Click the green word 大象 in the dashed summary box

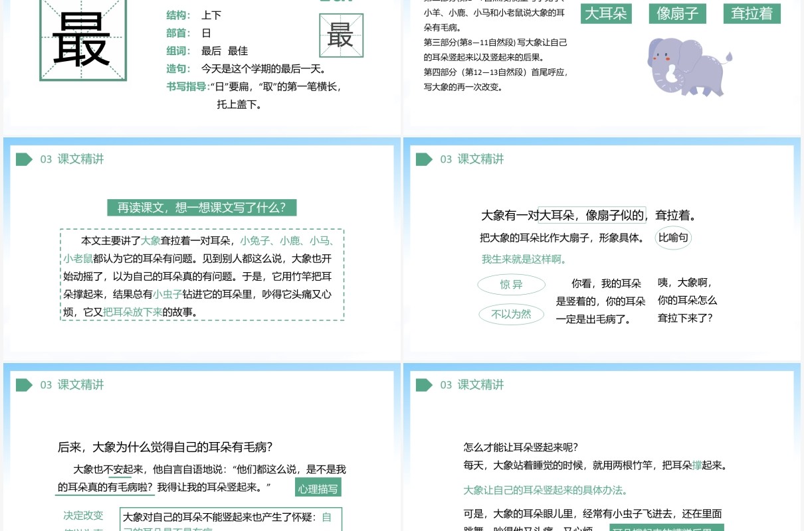(150, 241)
